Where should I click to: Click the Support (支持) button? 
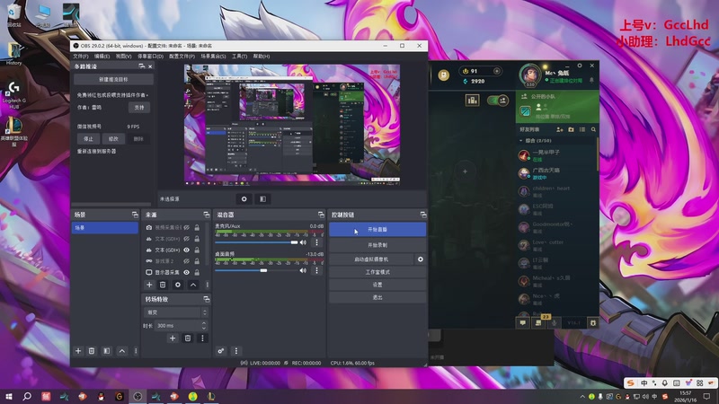[139, 107]
